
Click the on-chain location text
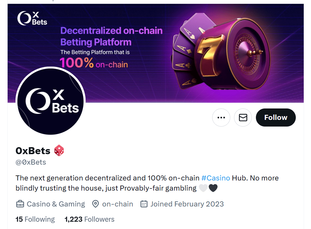(117, 204)
